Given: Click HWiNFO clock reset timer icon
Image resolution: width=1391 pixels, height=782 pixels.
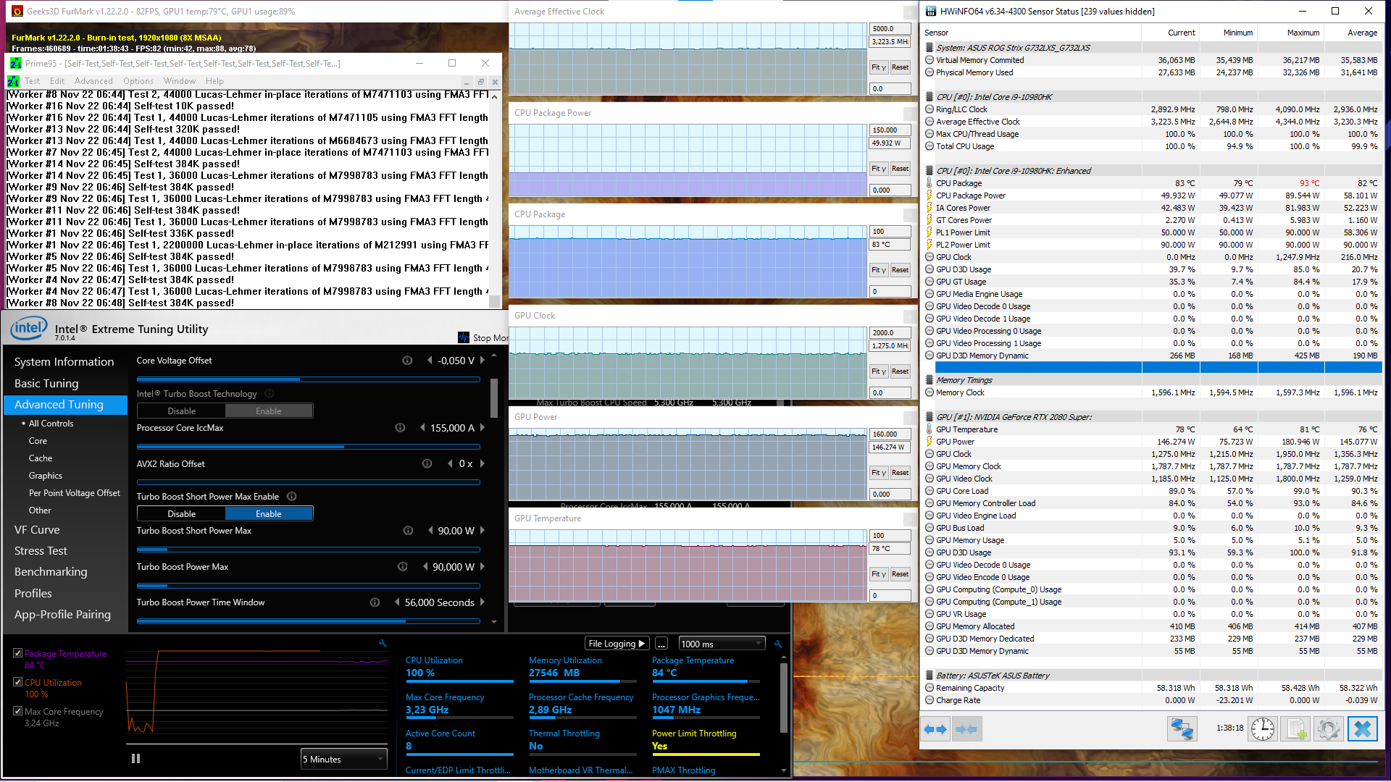Looking at the screenshot, I should tap(1263, 729).
